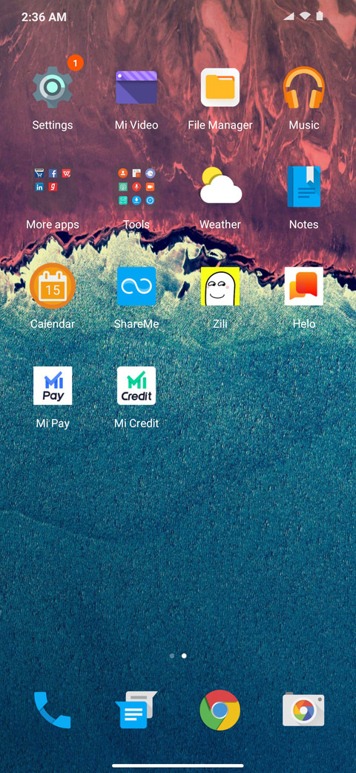Launch Mi Video

tap(136, 87)
